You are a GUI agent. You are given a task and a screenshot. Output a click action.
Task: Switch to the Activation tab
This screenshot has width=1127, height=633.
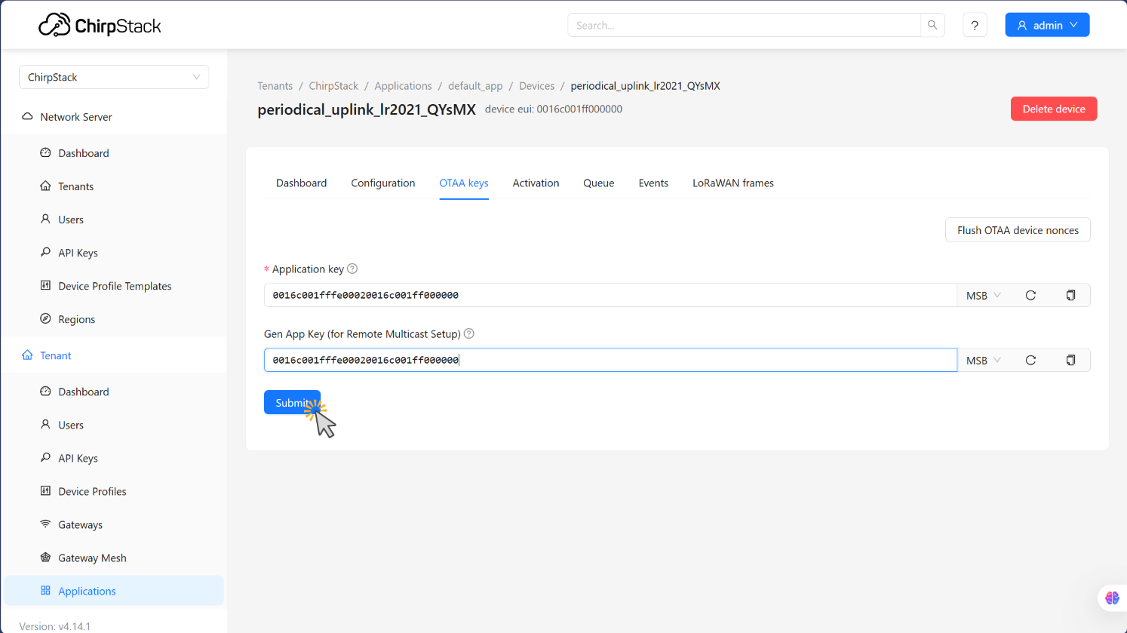[536, 183]
